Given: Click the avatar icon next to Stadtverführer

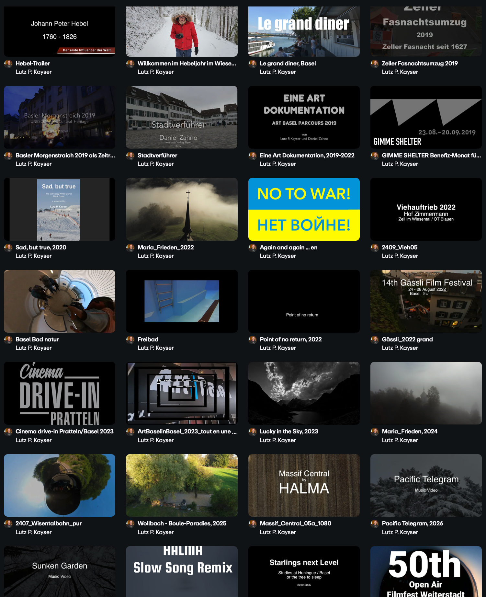Looking at the screenshot, I should [x=130, y=156].
